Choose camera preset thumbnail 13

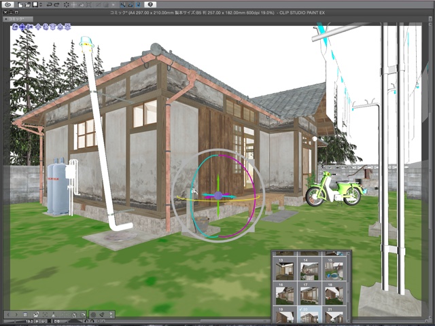pos(285,269)
